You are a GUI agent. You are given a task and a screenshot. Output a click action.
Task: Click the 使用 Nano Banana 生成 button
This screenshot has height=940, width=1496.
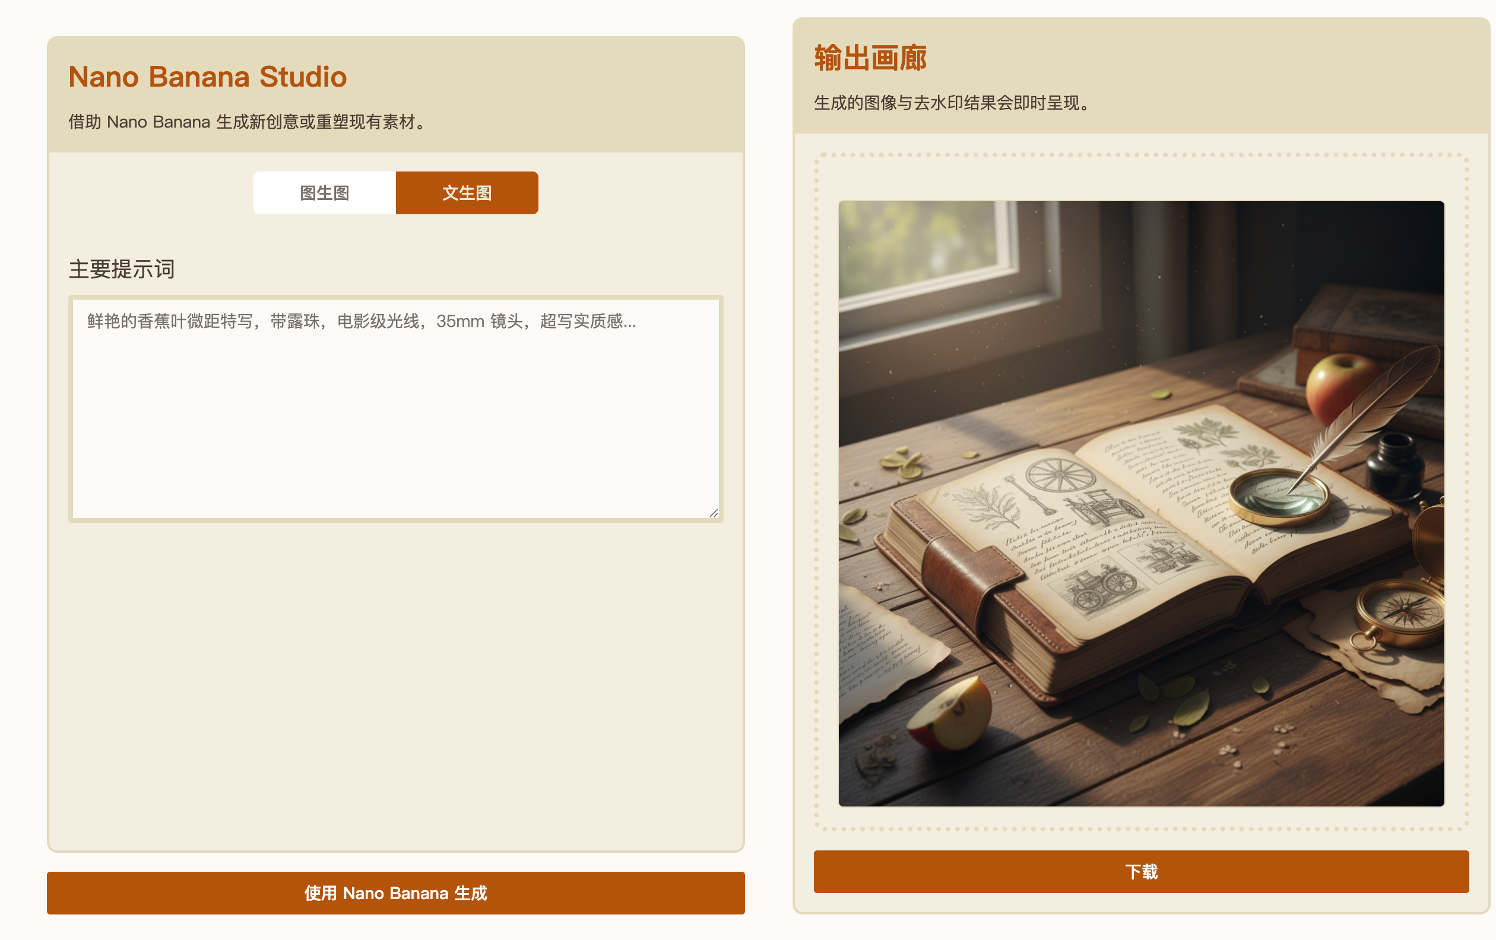[x=396, y=893]
